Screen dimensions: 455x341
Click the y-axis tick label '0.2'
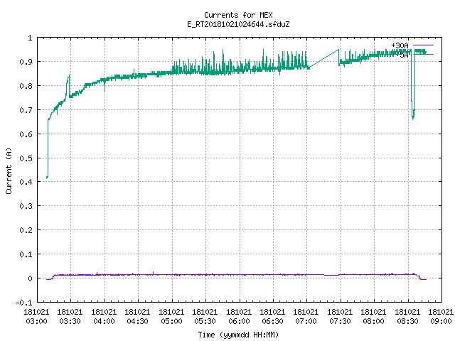coord(26,230)
